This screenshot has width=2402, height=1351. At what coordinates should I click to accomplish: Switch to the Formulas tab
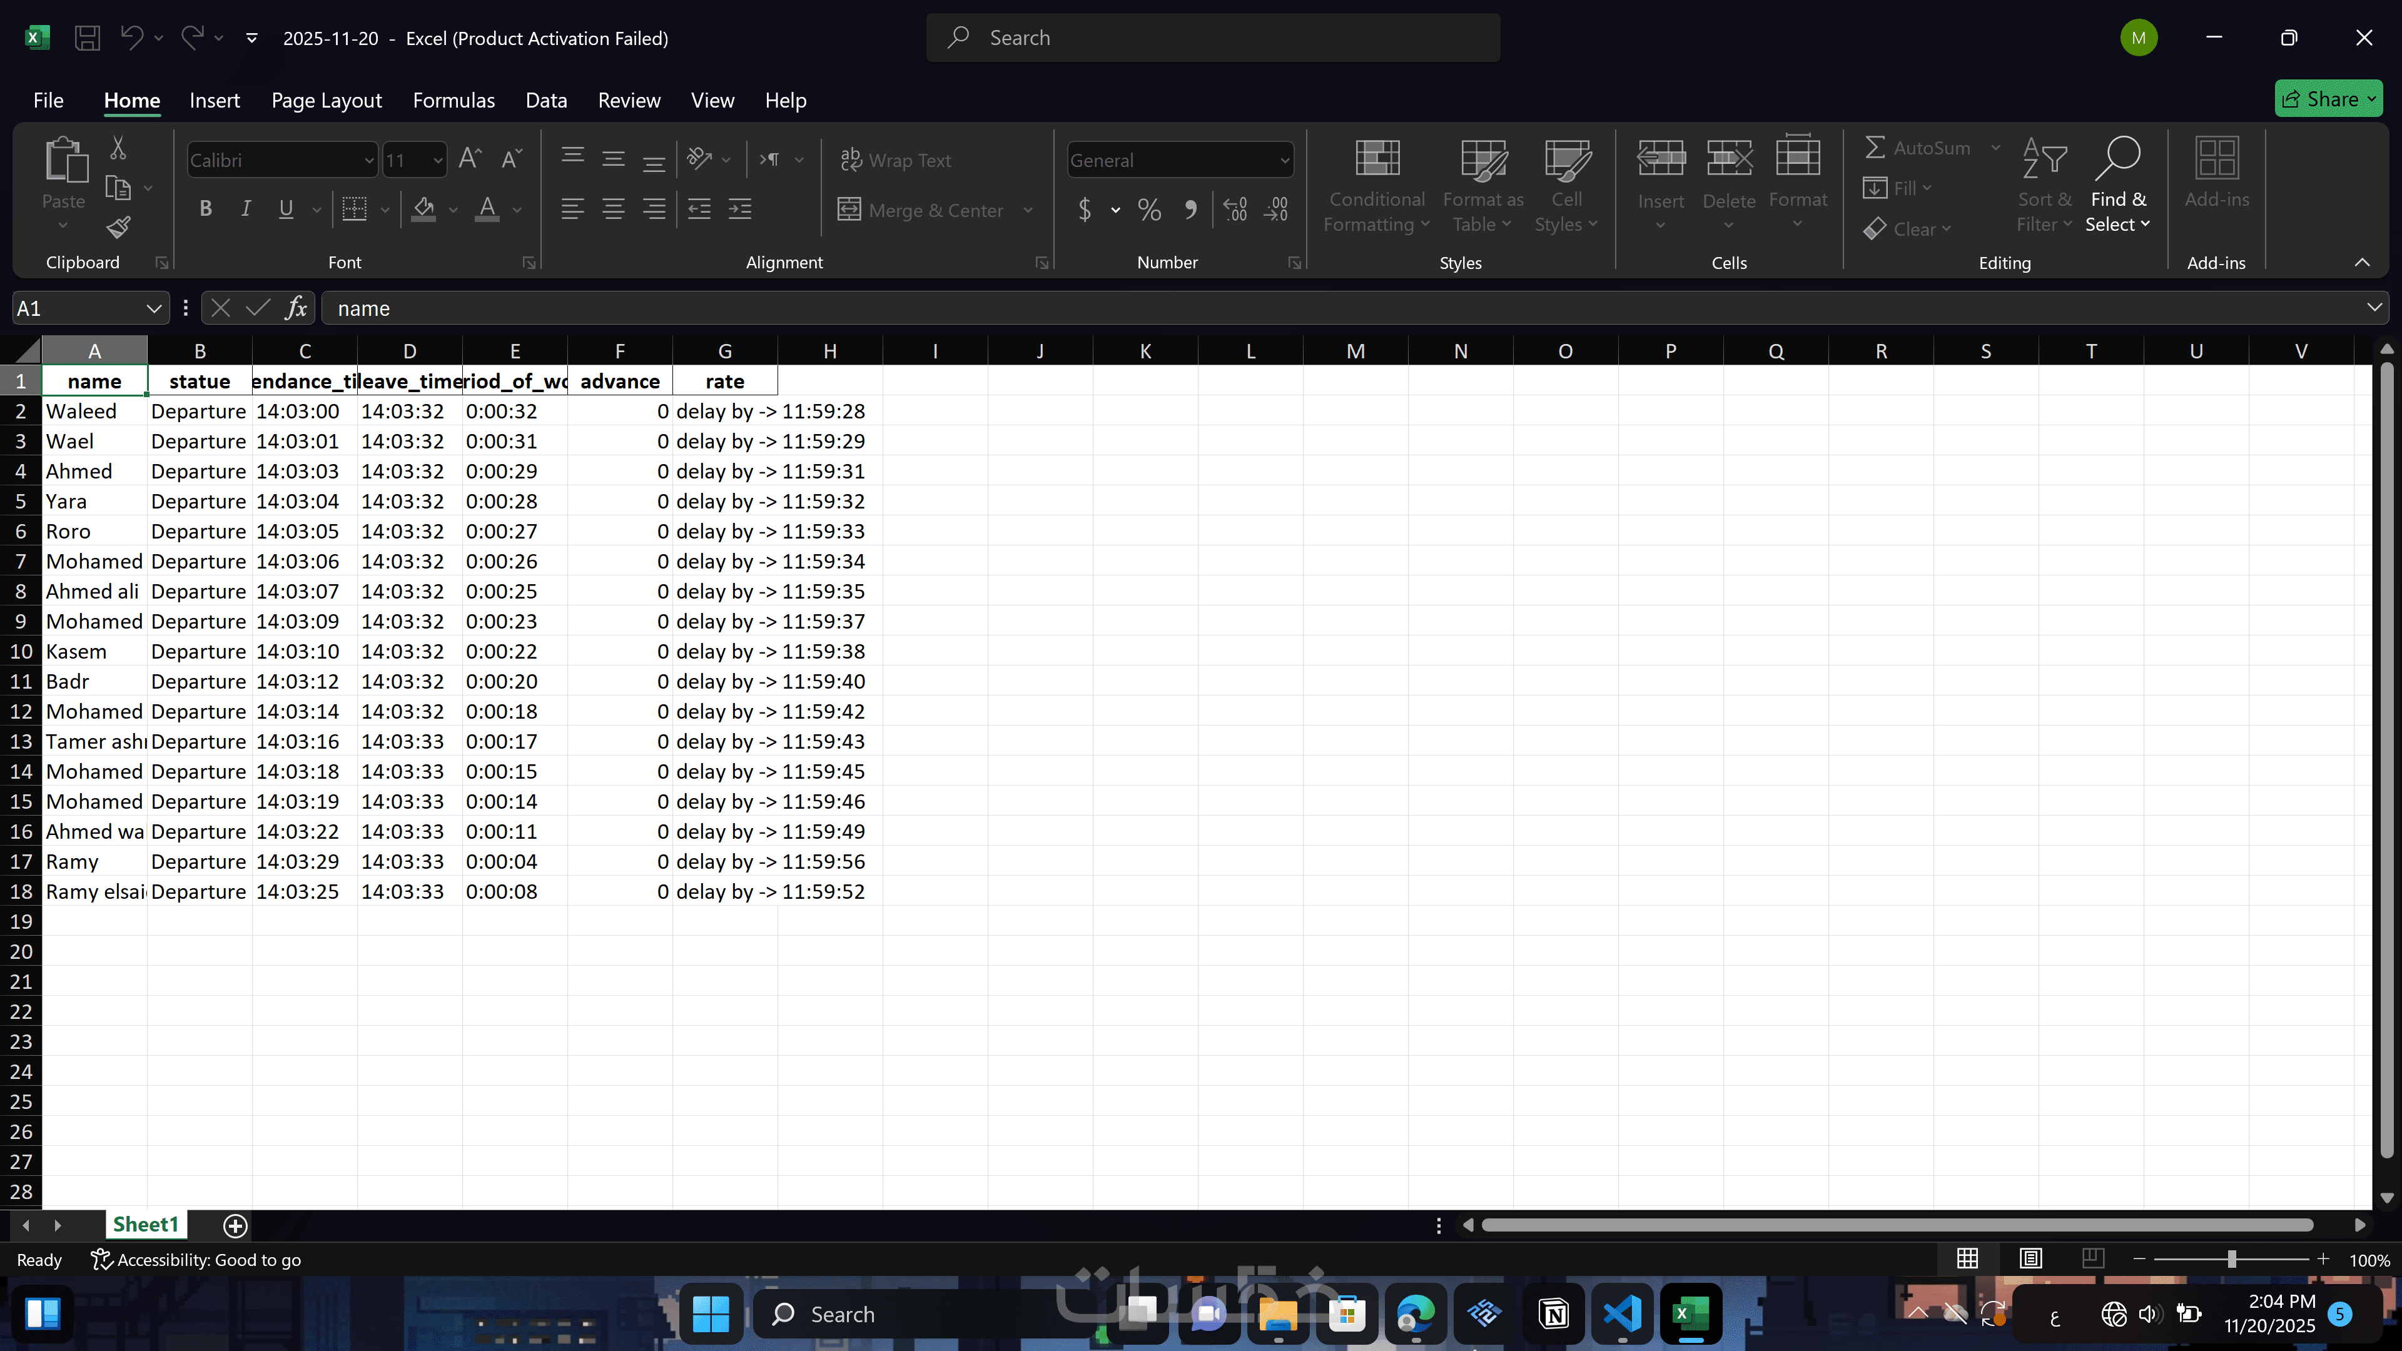click(453, 100)
